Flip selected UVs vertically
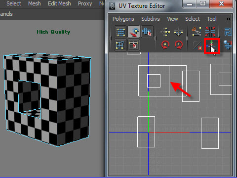The height and width of the screenshot is (178, 237). coord(179,32)
